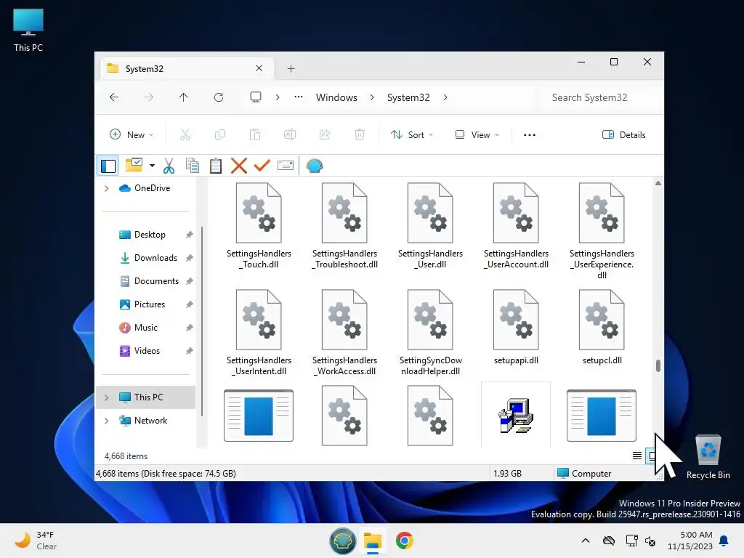Screen dimensions: 744x558
Task: Open the See more ellipsis menu
Action: (530, 134)
